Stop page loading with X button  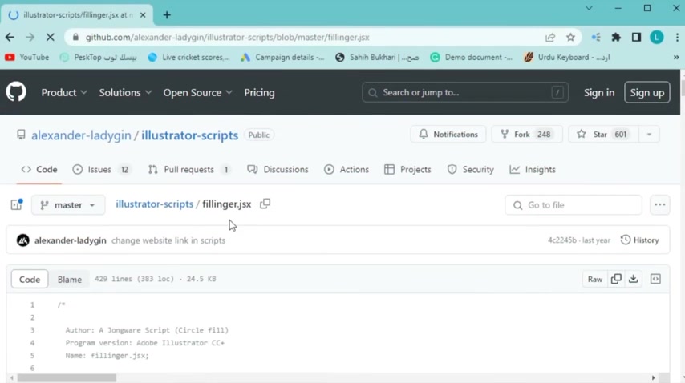click(51, 38)
